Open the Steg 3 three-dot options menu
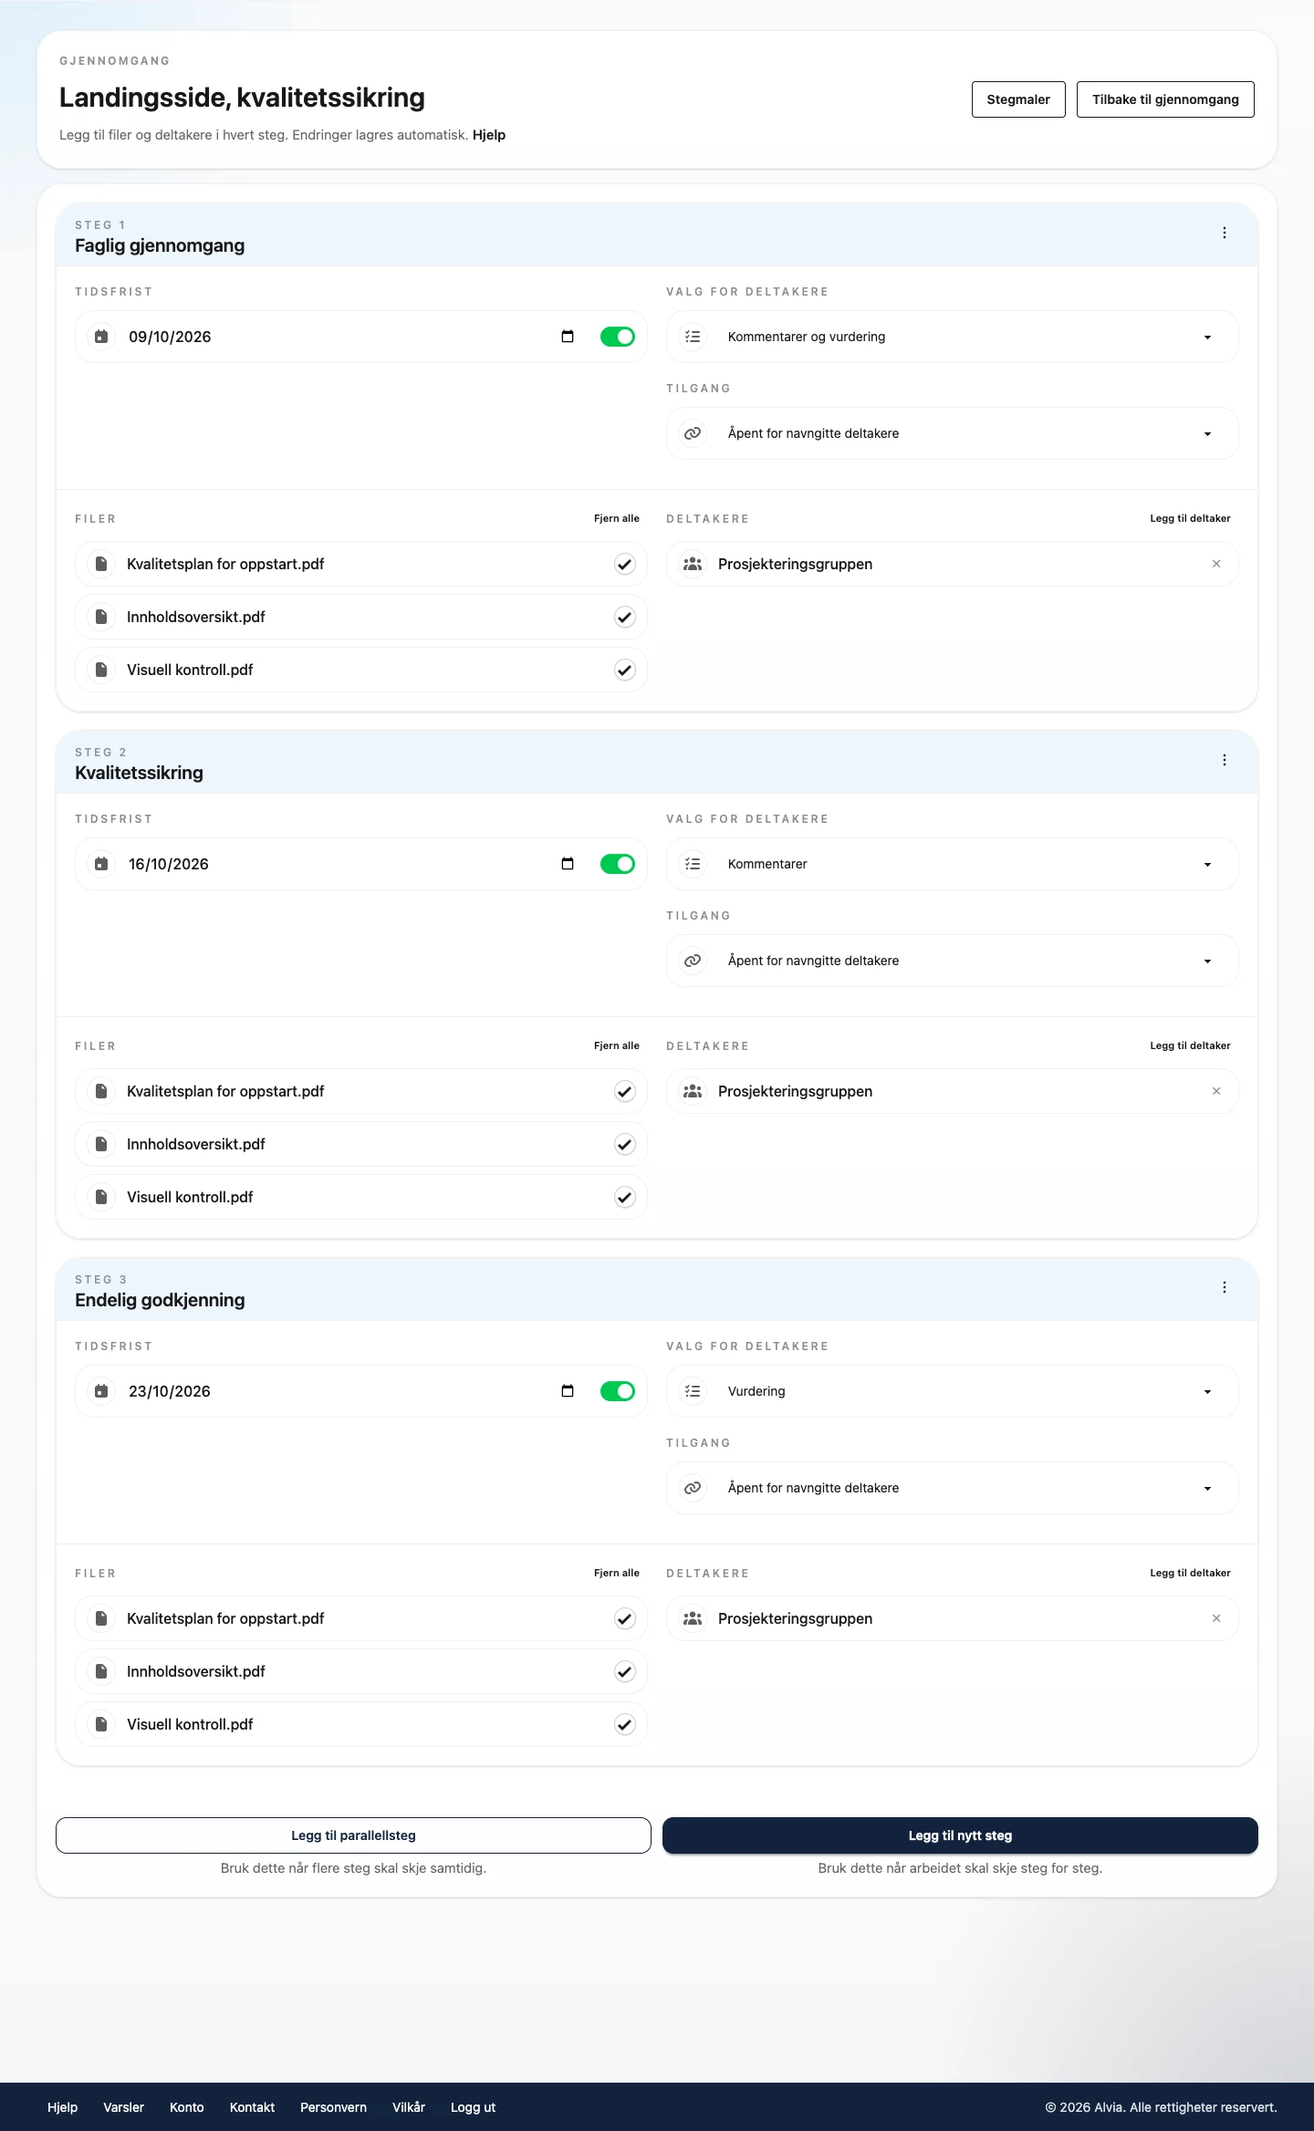1314x2131 pixels. click(1224, 1288)
